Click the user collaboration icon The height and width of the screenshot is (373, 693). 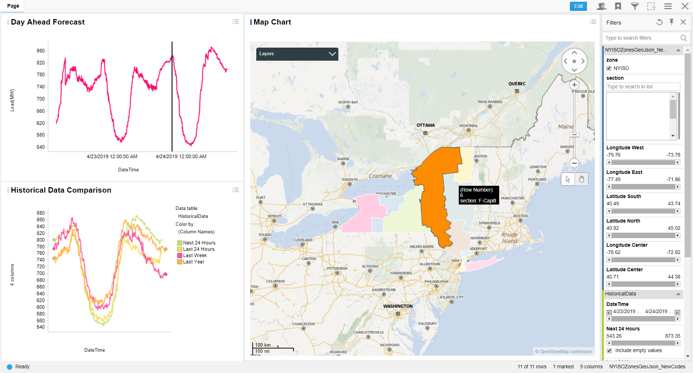(x=601, y=6)
